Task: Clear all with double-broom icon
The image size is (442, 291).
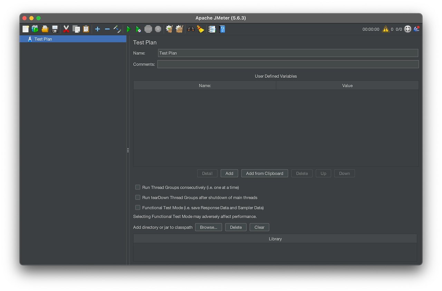Action: coord(179,29)
